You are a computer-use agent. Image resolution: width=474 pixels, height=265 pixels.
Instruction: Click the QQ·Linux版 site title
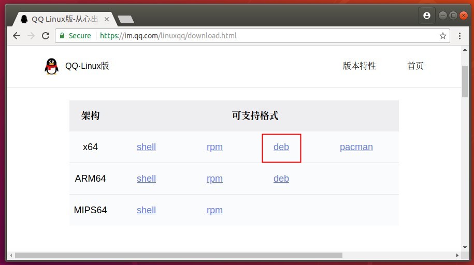point(87,66)
